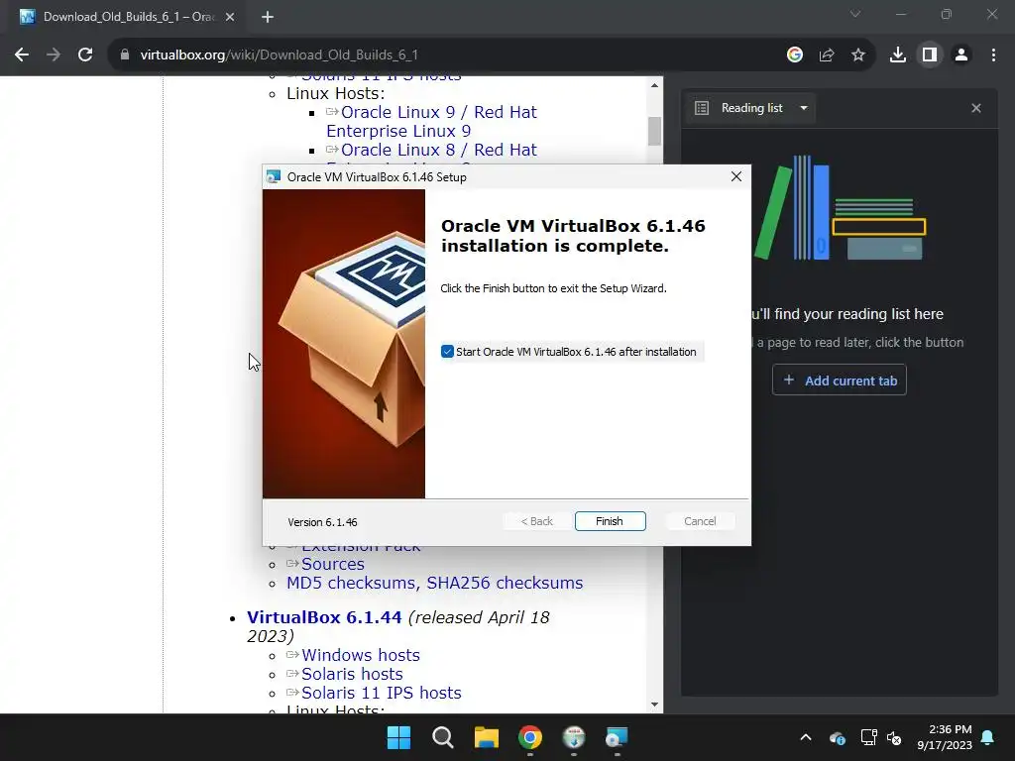Click page scrollbar down arrow
The image size is (1015, 761).
point(654,705)
